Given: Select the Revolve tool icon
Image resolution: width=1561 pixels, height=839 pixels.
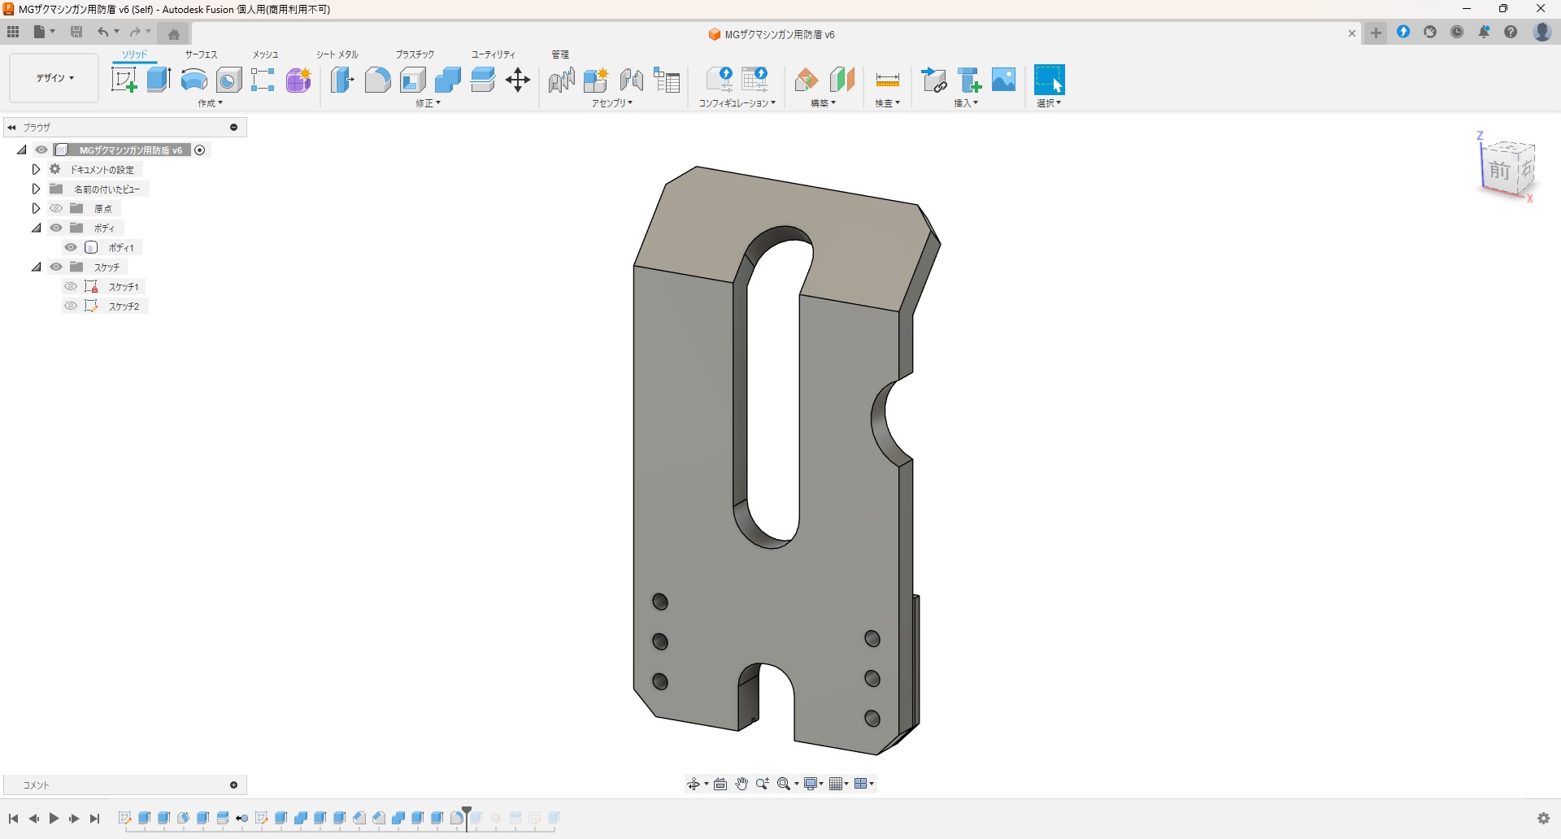Looking at the screenshot, I should 193,80.
